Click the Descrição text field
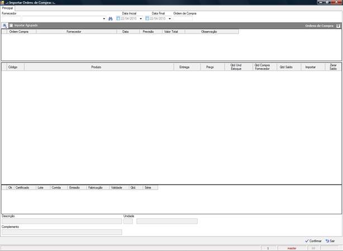This screenshot has height=251, width=343. (61, 221)
